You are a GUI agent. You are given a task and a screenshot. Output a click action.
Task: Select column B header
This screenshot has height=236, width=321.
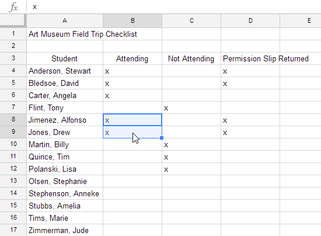[x=132, y=20]
